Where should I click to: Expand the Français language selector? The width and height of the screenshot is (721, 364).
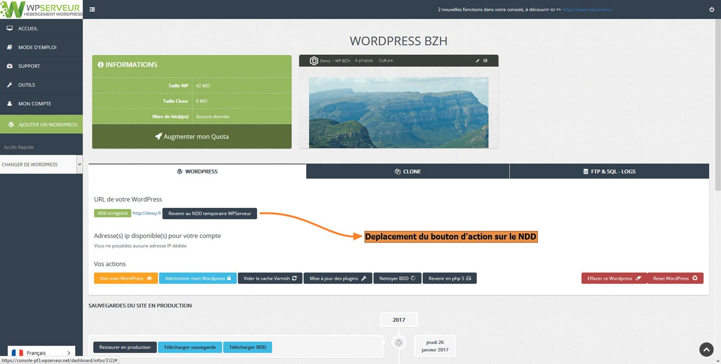[x=41, y=353]
